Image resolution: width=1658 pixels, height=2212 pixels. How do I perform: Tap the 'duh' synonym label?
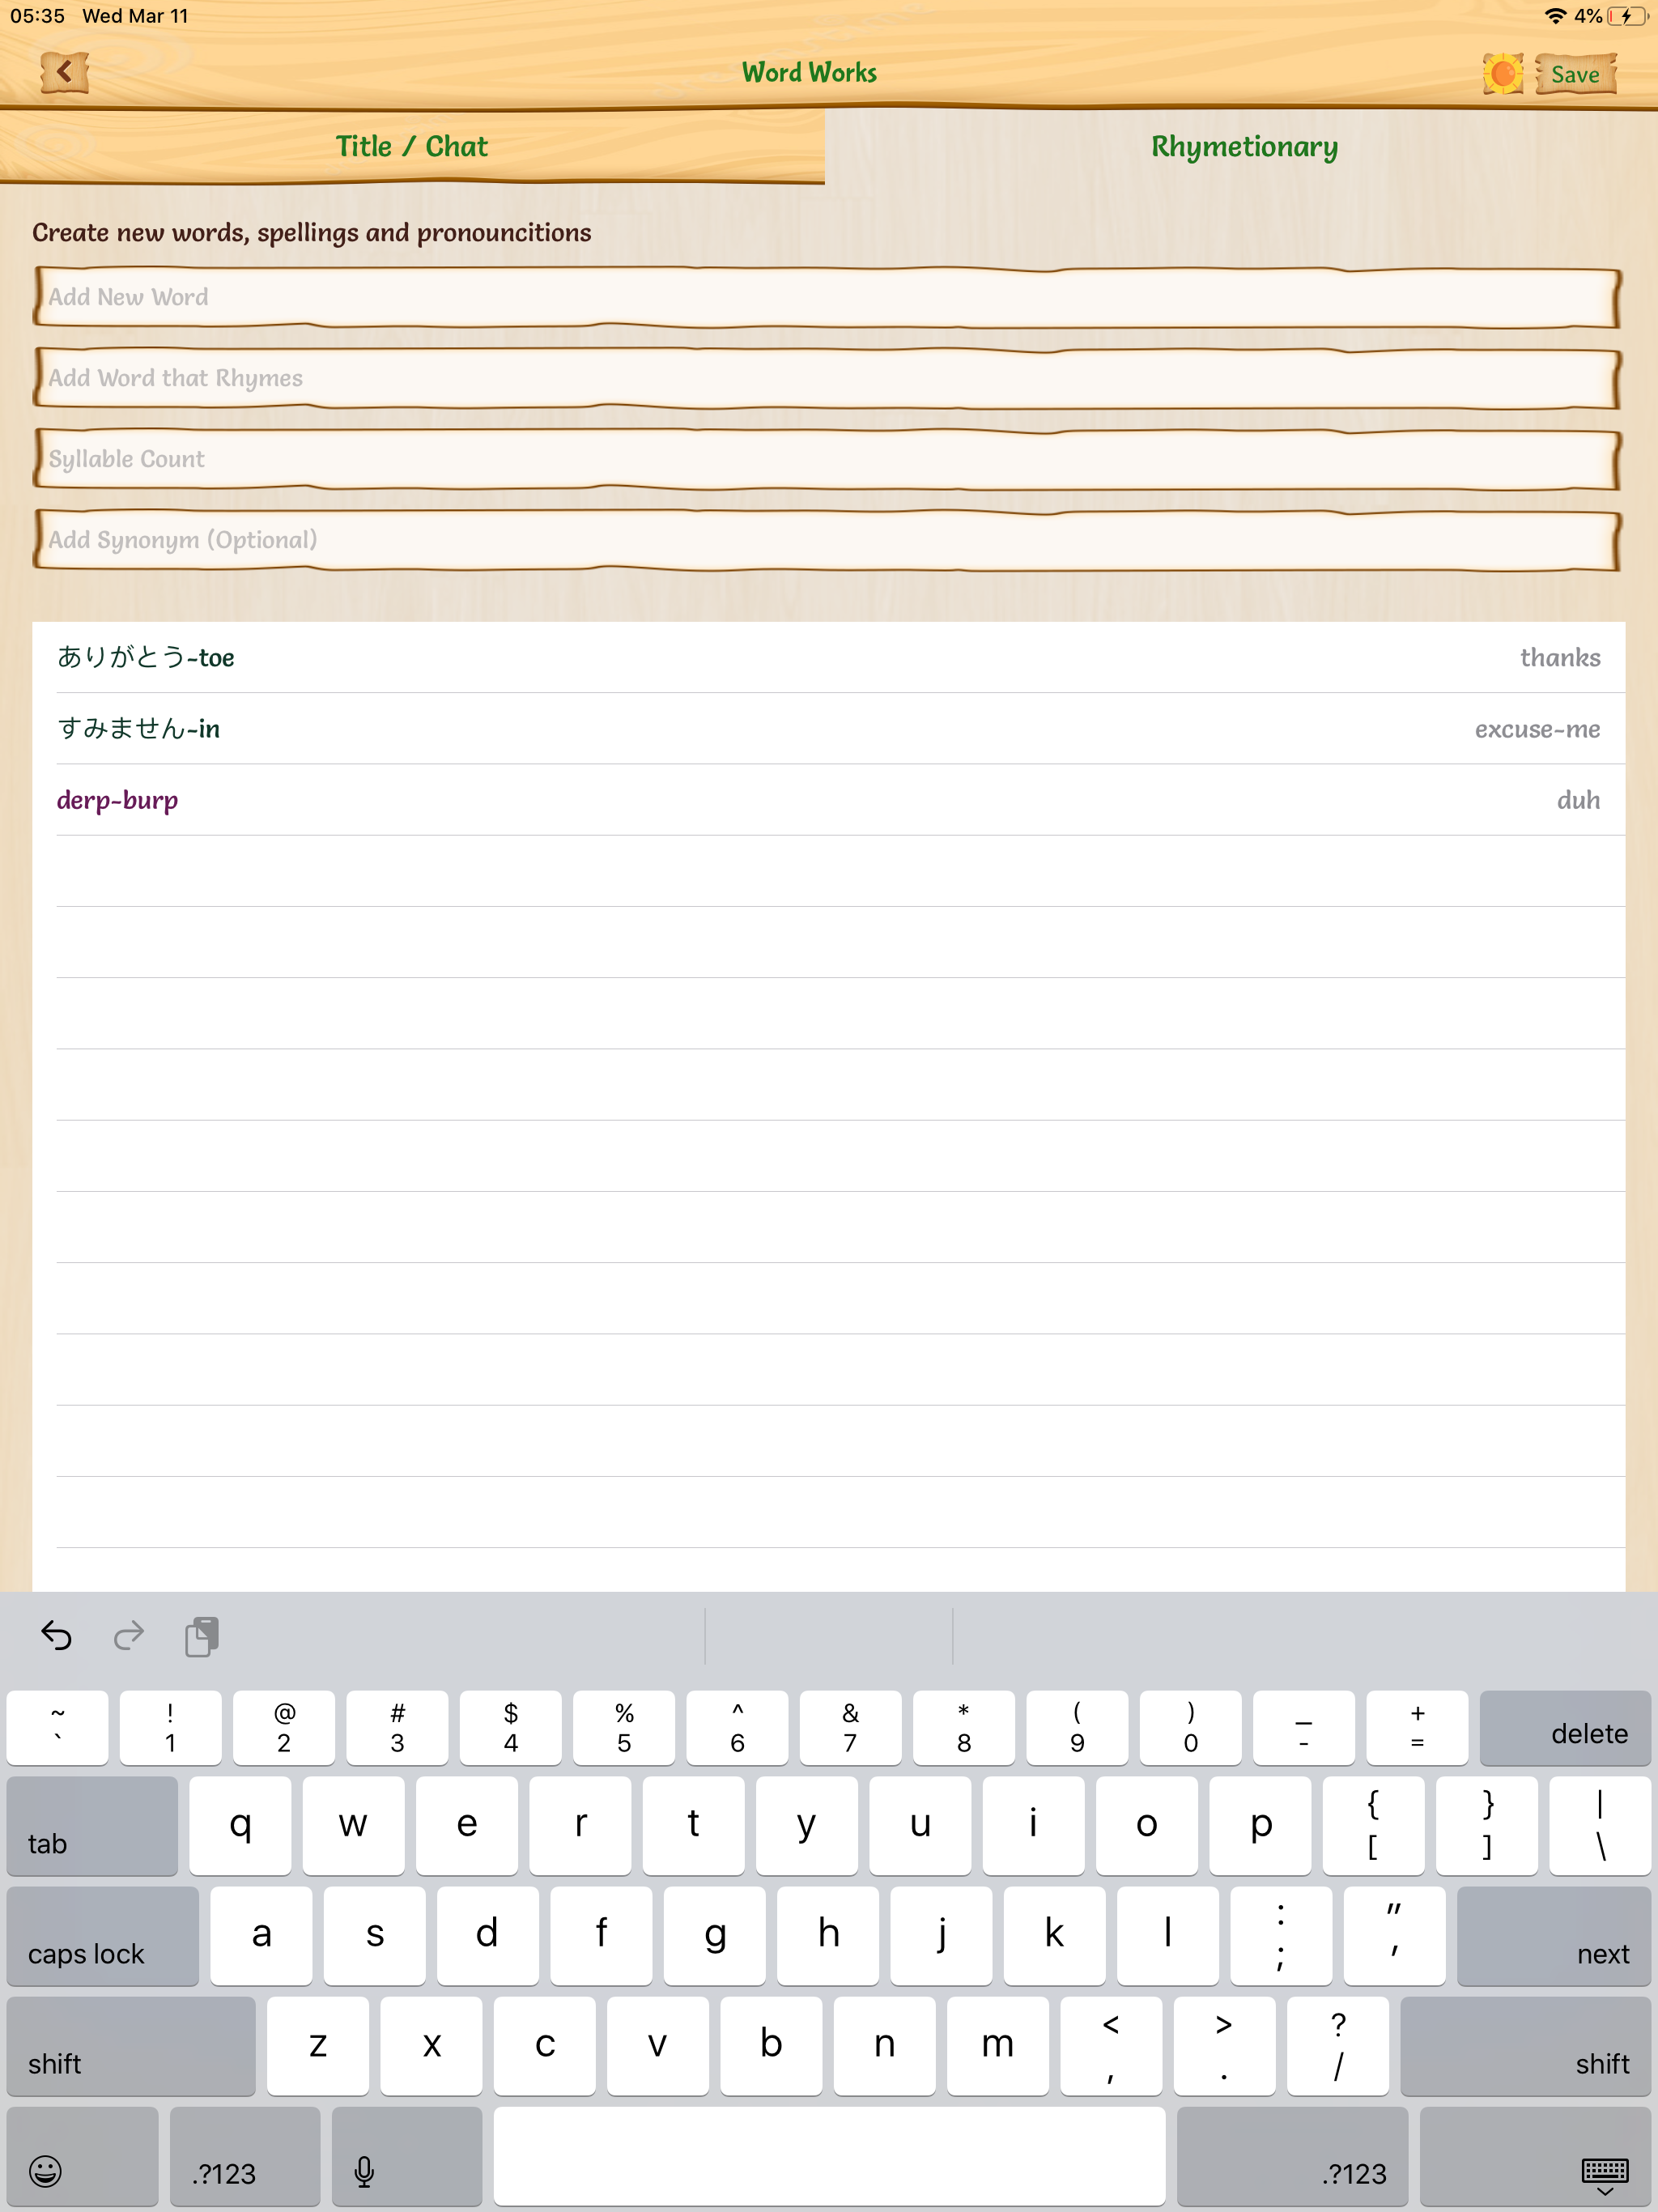click(x=1578, y=800)
